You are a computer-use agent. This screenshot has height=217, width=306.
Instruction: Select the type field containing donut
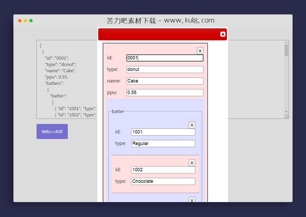pos(165,69)
